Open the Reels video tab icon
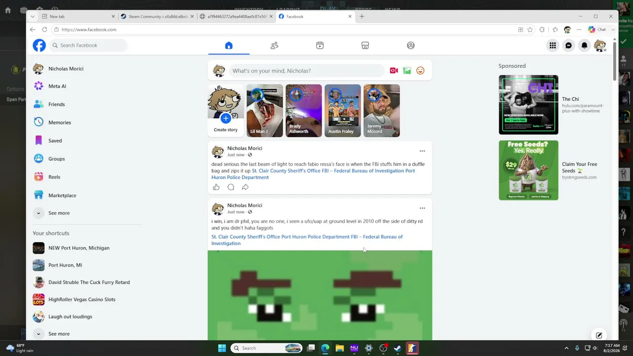633x356 pixels. point(320,45)
